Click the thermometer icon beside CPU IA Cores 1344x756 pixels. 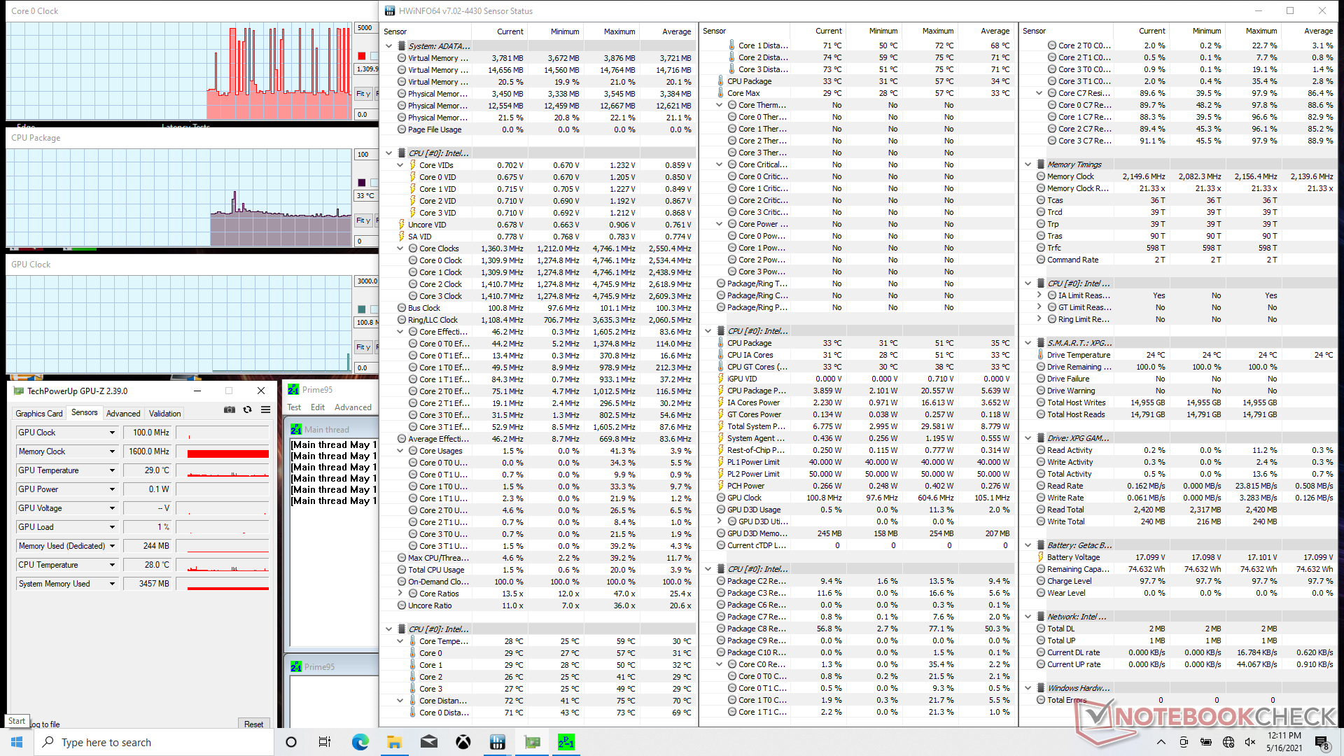point(720,355)
